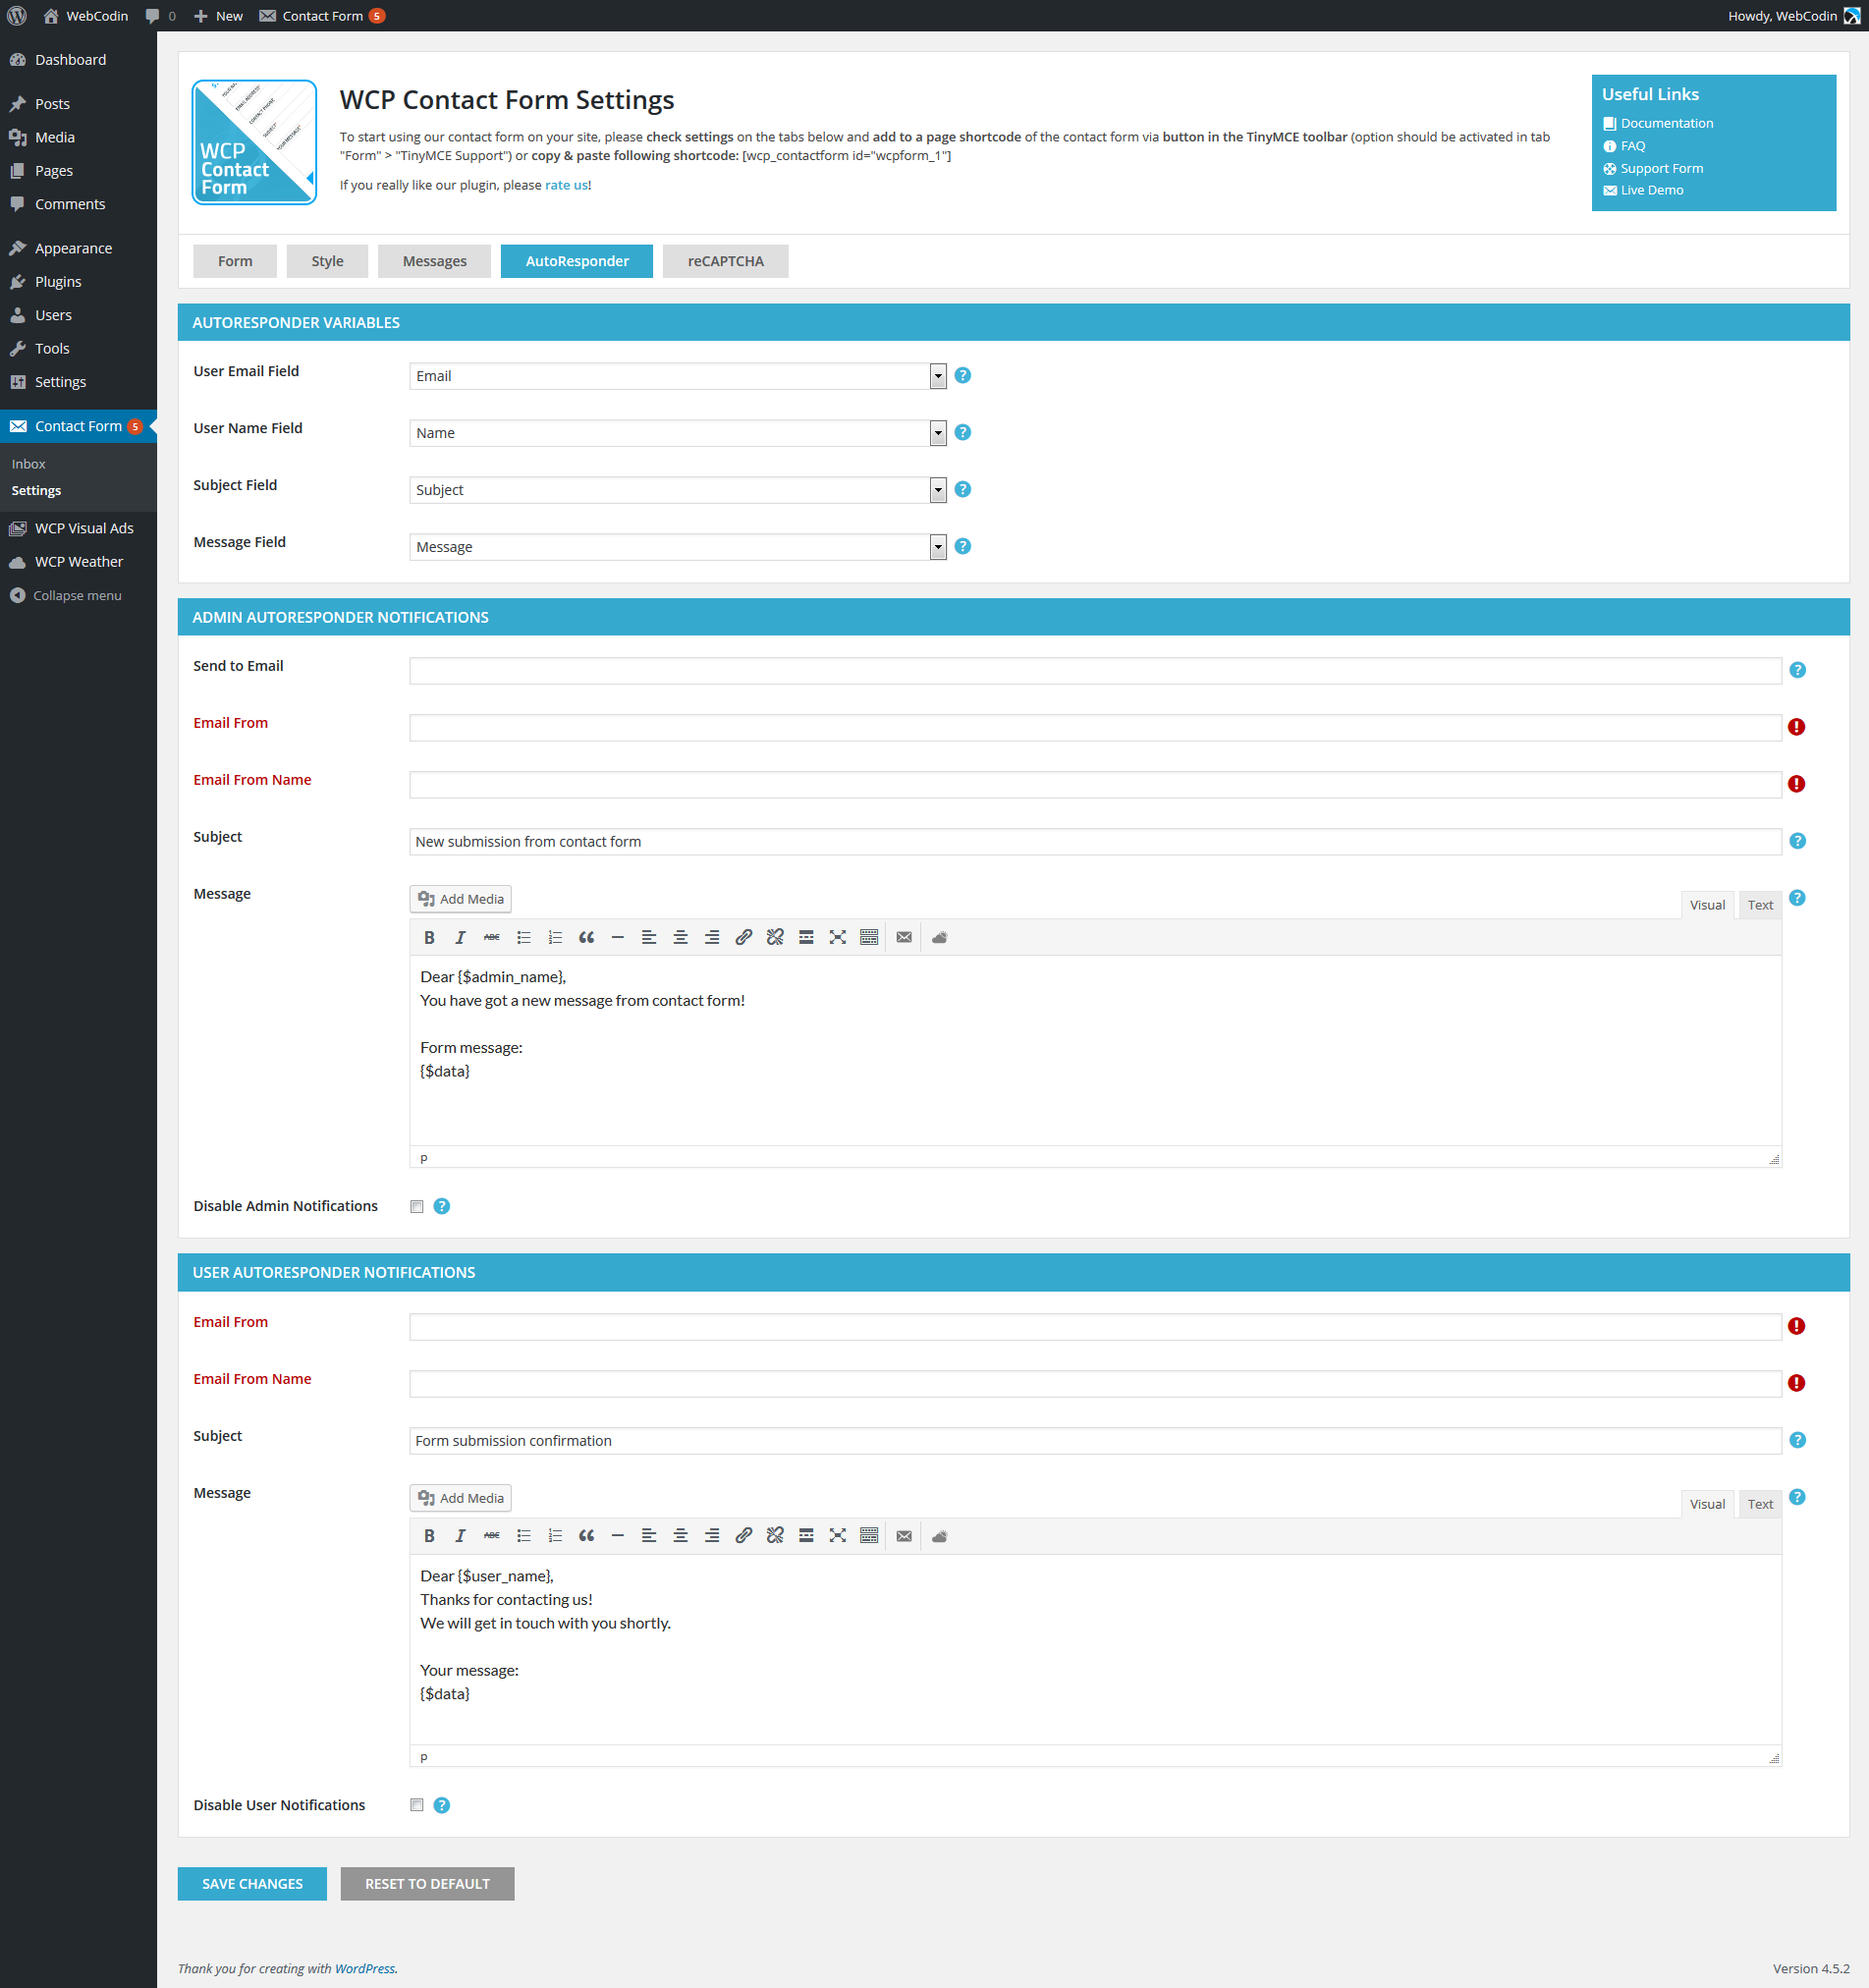The height and width of the screenshot is (1988, 1869).
Task: Click Italic icon in user message editor
Action: click(x=460, y=1536)
